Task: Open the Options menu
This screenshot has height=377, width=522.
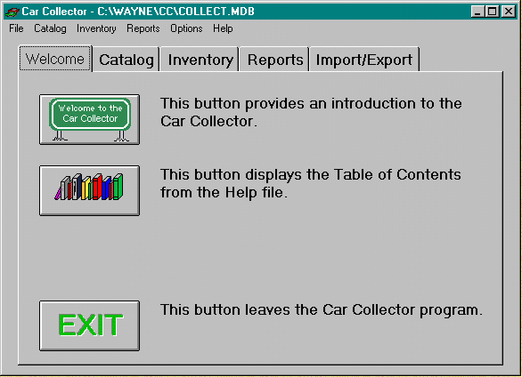Action: [186, 28]
